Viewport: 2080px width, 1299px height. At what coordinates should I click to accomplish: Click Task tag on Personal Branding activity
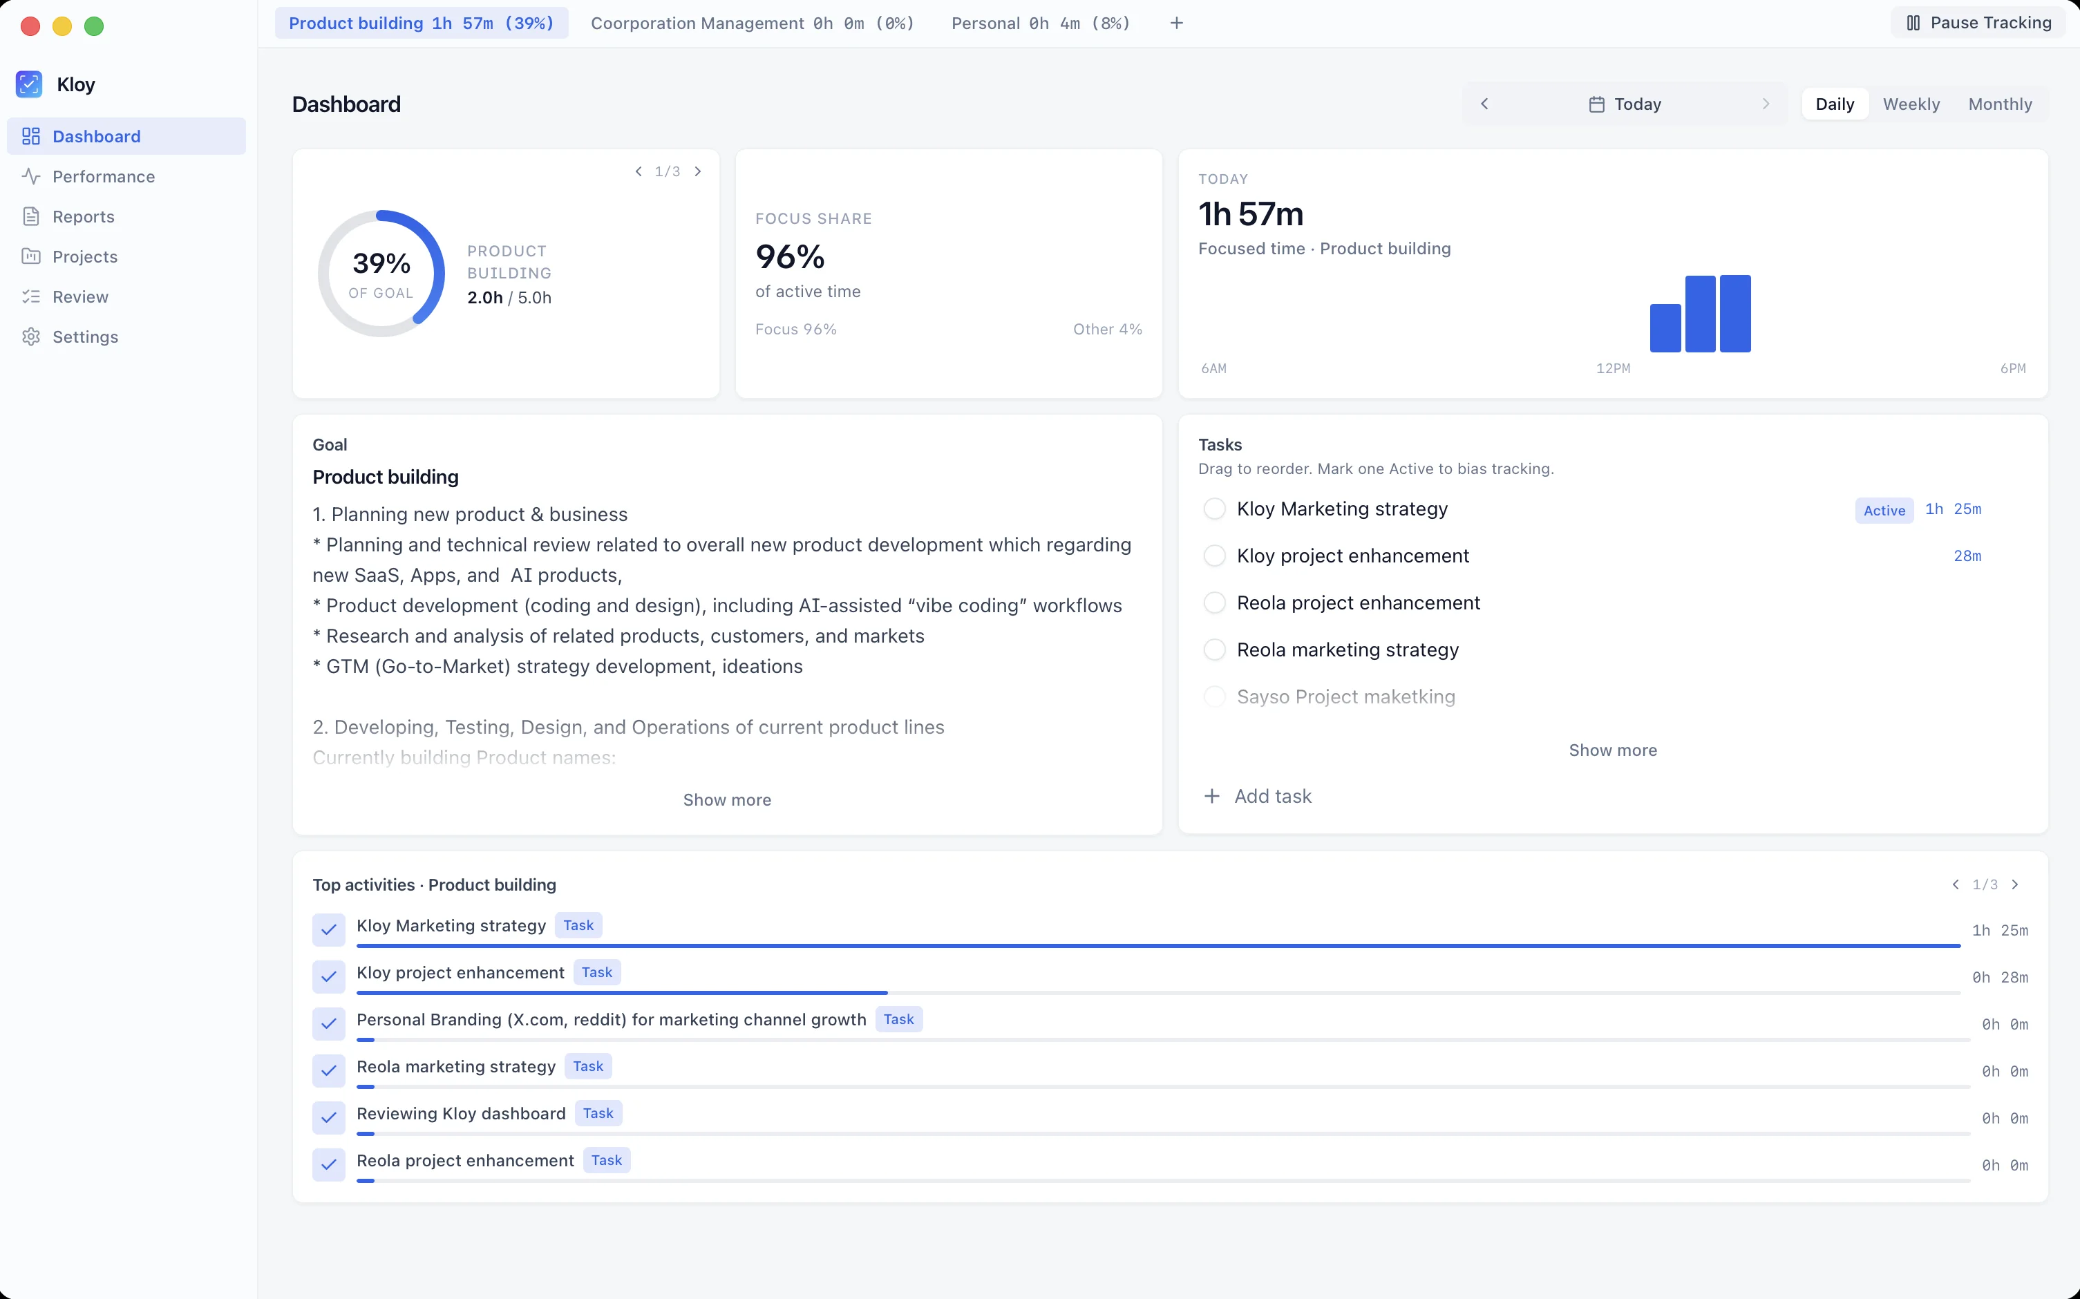(x=898, y=1020)
